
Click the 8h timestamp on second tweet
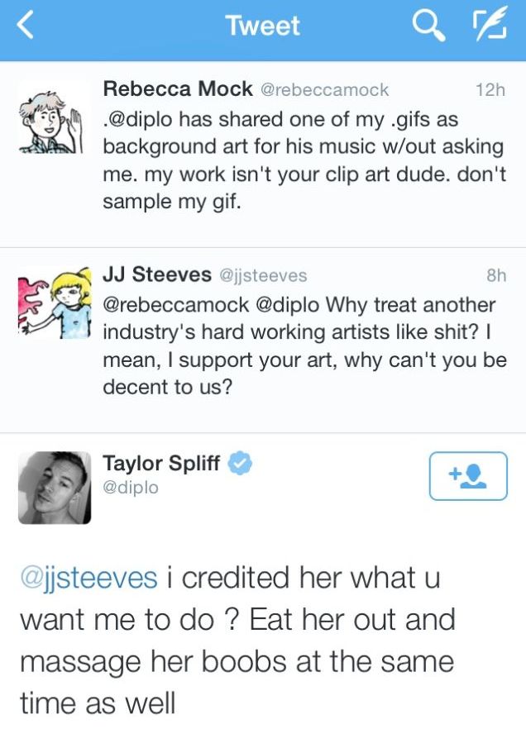coord(495,276)
